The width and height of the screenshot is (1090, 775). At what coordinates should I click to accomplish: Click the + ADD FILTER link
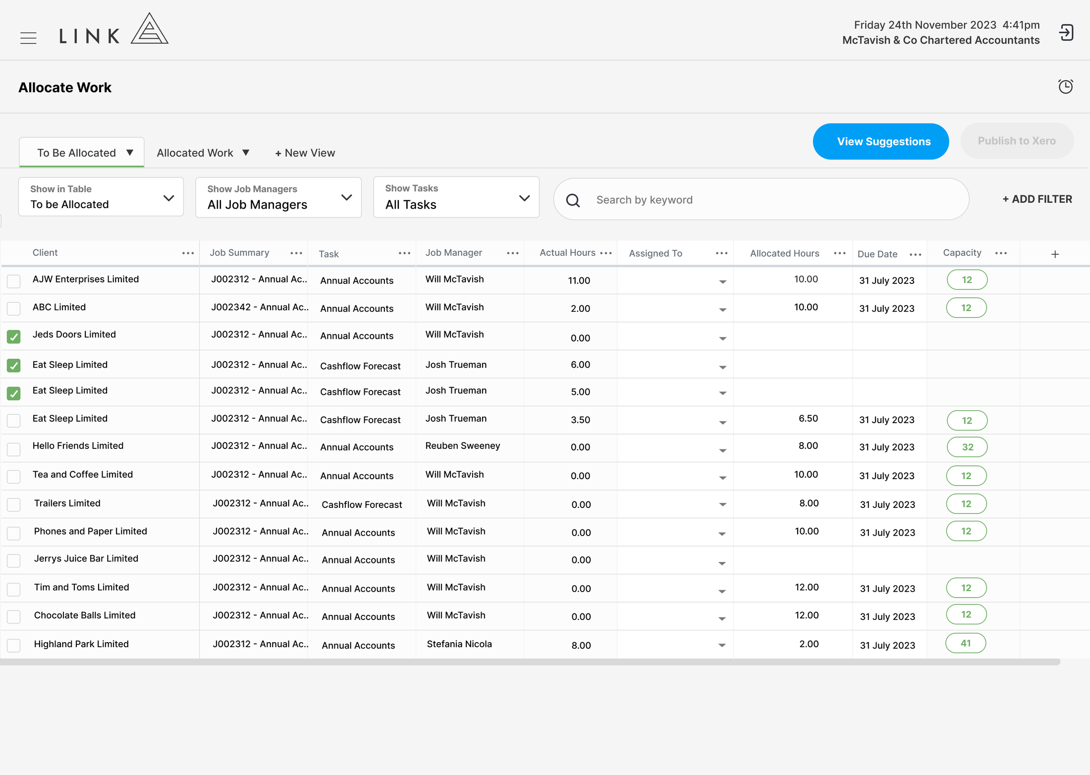(1037, 199)
